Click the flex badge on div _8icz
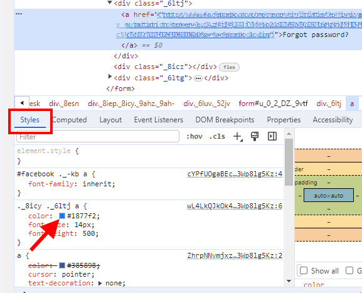The height and width of the screenshot is (293, 362). 229,67
